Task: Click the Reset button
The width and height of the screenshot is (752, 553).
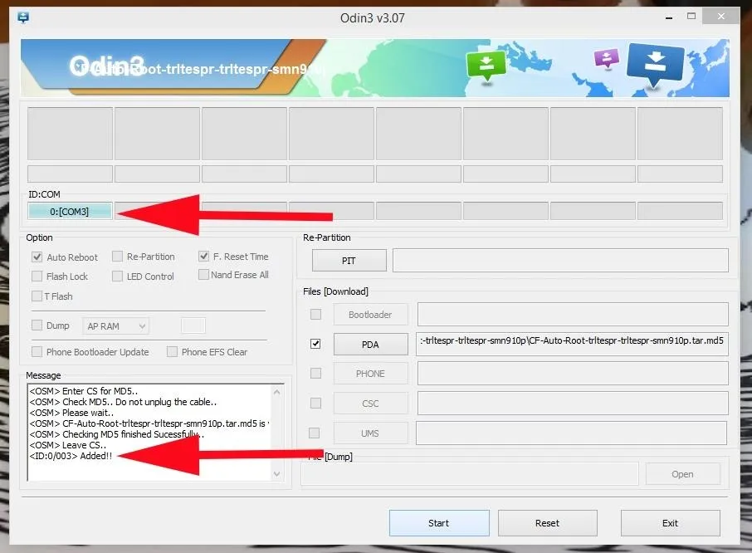Action: click(x=548, y=523)
